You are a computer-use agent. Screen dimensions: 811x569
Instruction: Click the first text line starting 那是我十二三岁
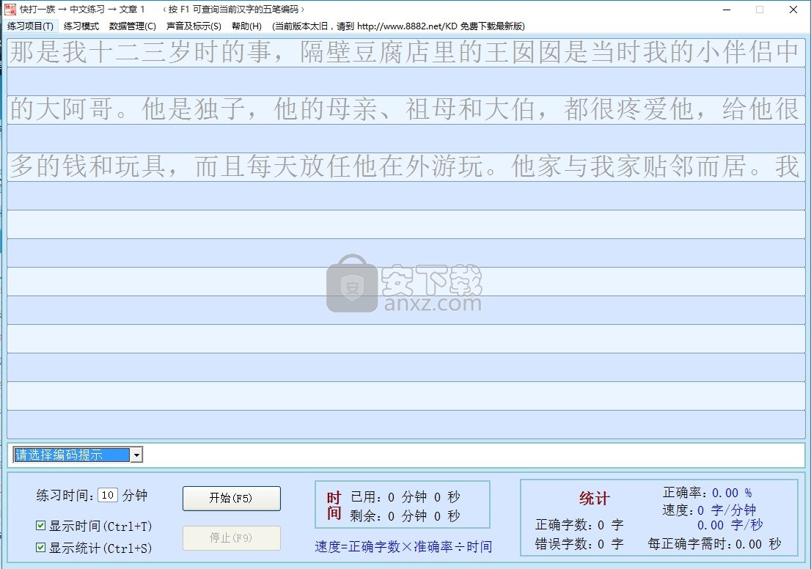[405, 52]
